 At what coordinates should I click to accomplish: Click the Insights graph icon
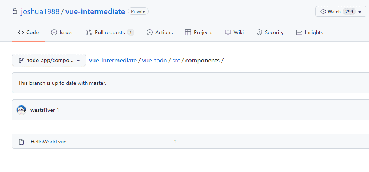point(299,32)
